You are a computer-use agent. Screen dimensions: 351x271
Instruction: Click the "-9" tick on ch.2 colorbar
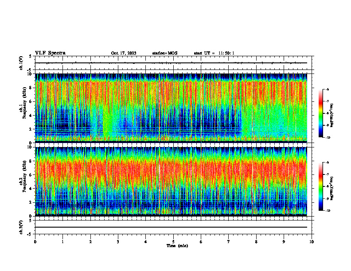coord(327,198)
